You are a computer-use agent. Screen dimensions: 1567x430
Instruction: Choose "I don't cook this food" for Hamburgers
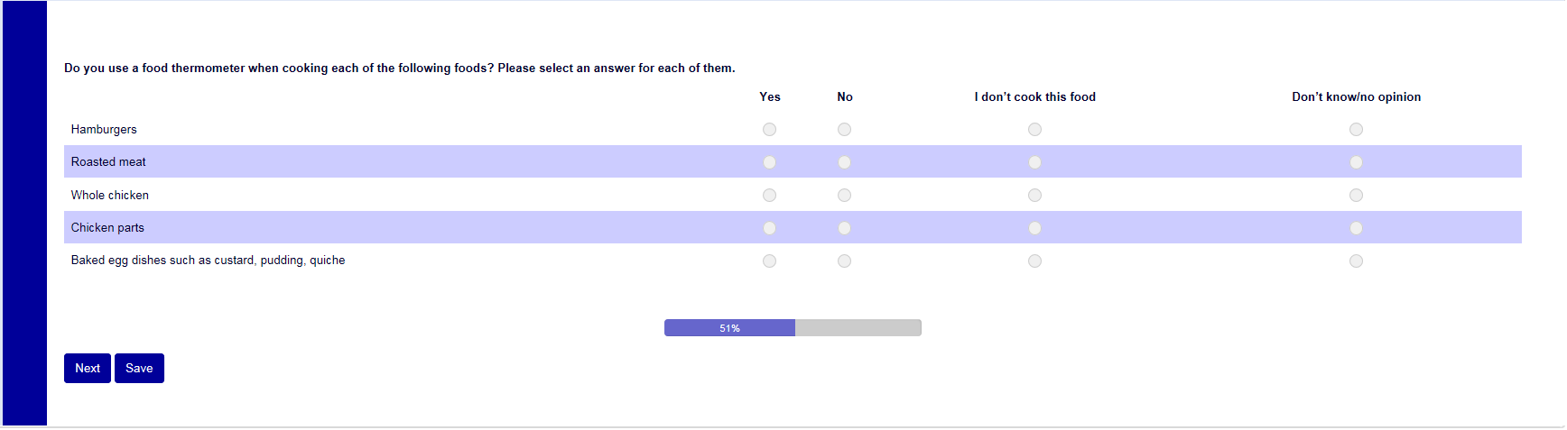point(1034,130)
